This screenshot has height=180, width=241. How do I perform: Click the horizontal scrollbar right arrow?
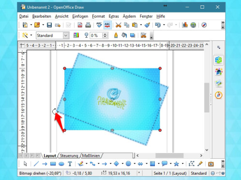[x=201, y=155]
